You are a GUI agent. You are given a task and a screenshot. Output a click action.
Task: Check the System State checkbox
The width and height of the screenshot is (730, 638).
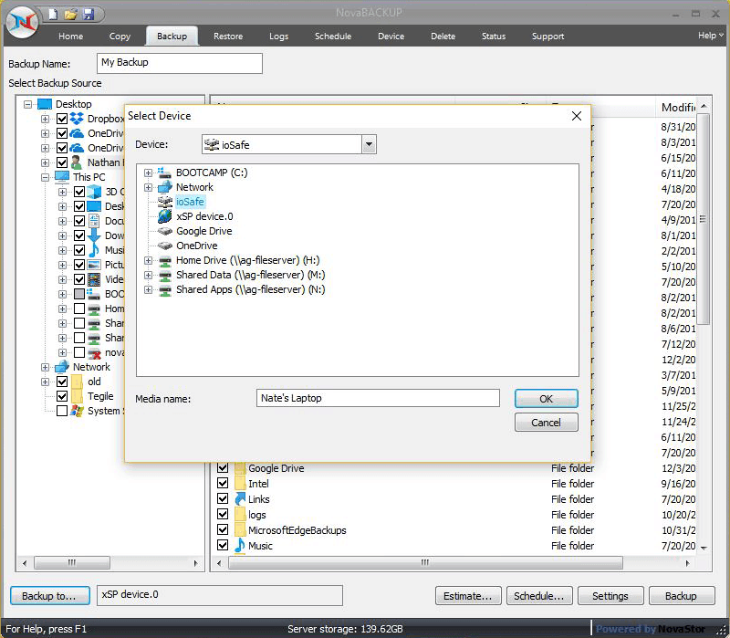[x=62, y=411]
